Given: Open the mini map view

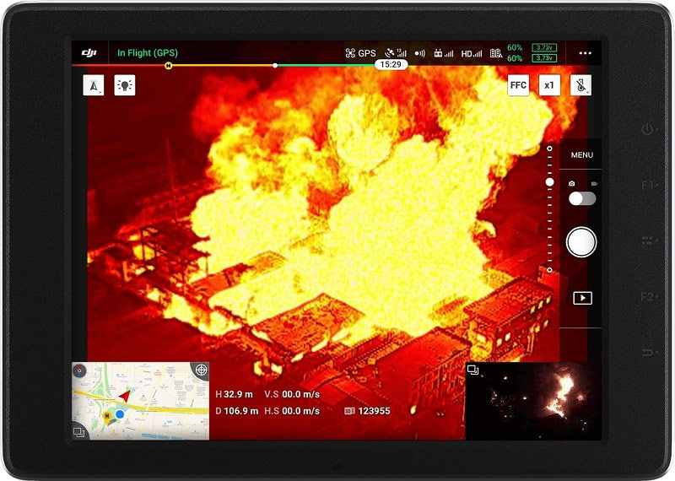Looking at the screenshot, I should [x=140, y=401].
